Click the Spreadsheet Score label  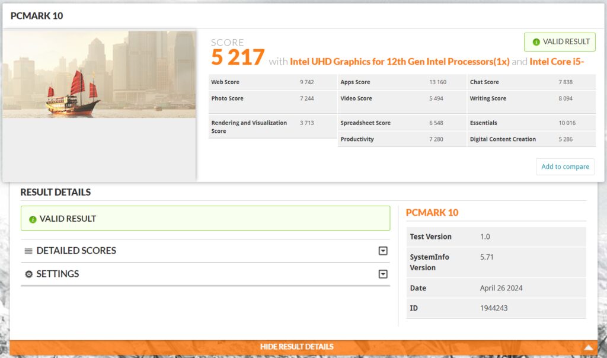pyautogui.click(x=365, y=123)
